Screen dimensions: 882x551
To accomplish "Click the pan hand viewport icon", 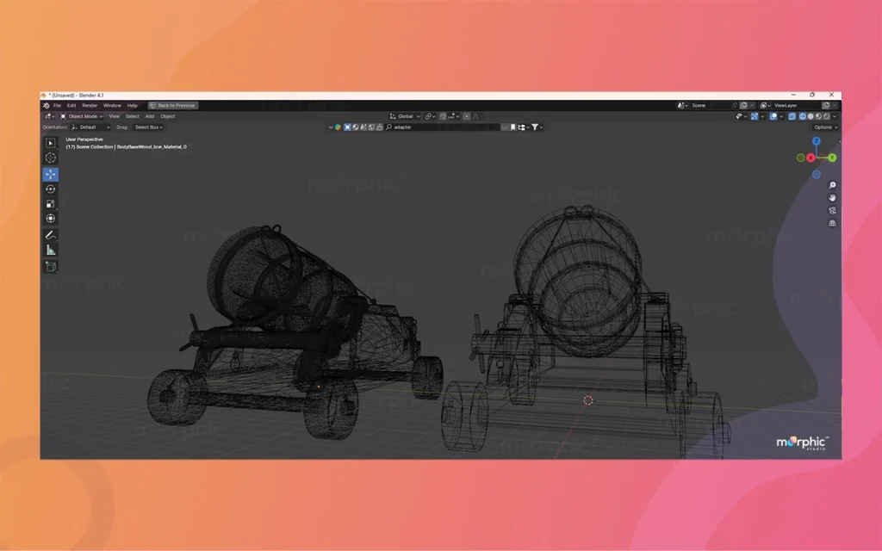I will [x=833, y=198].
